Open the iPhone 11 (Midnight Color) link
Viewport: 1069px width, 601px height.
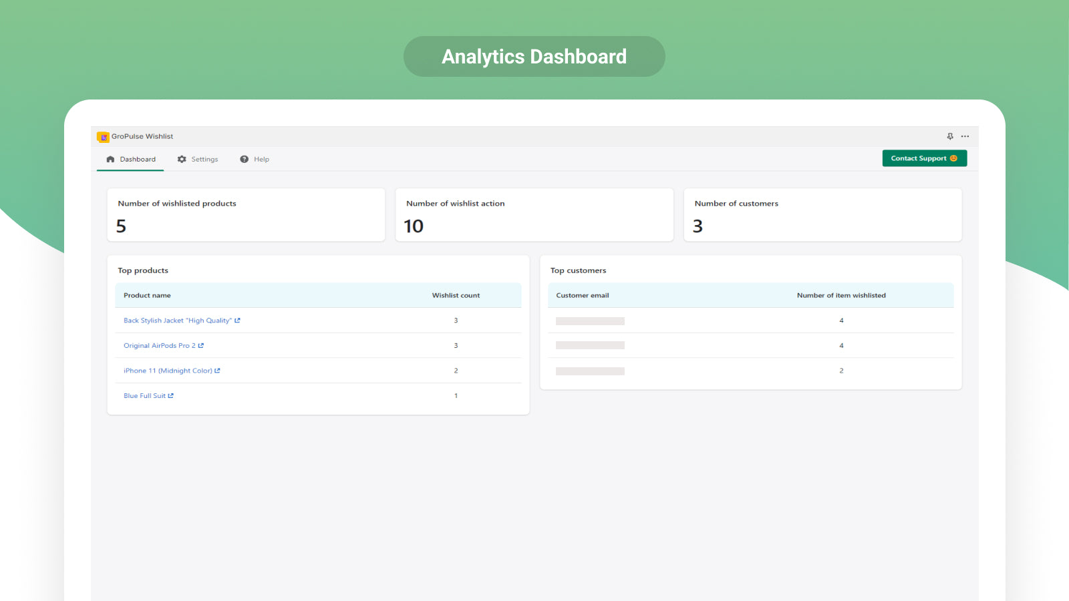(x=168, y=371)
